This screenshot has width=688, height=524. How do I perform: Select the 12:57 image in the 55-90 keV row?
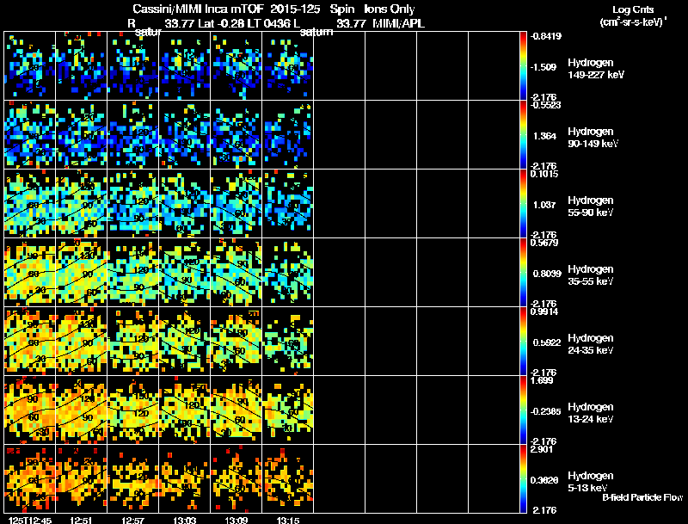click(133, 203)
